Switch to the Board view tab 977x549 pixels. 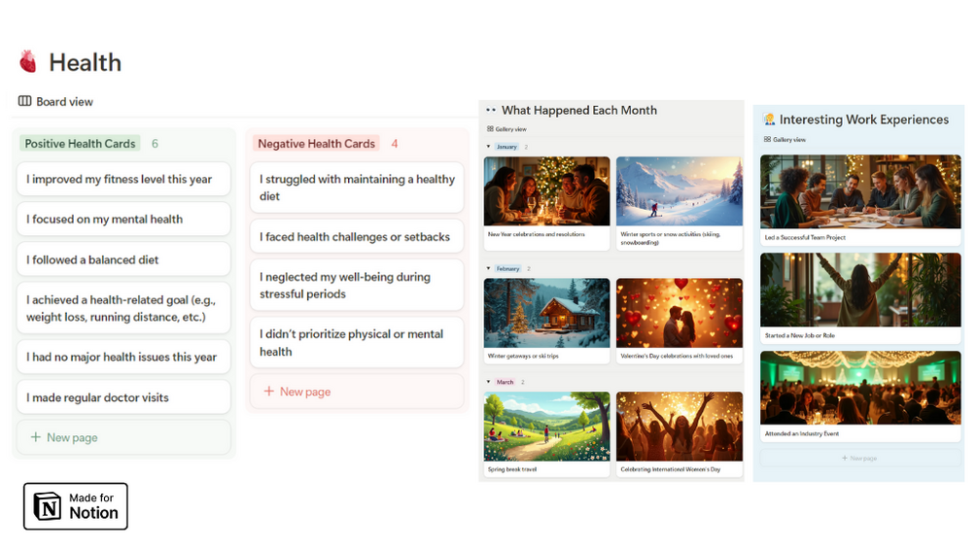coord(55,101)
